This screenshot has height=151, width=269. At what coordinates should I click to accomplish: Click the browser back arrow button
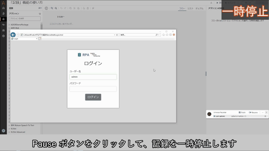[x=13, y=35]
